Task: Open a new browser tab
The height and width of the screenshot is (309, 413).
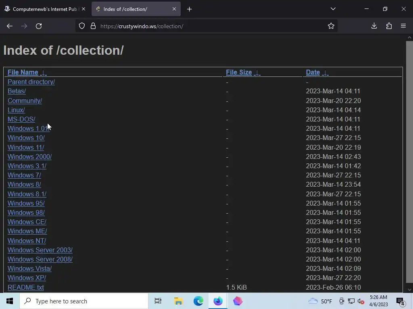Action: 190,9
